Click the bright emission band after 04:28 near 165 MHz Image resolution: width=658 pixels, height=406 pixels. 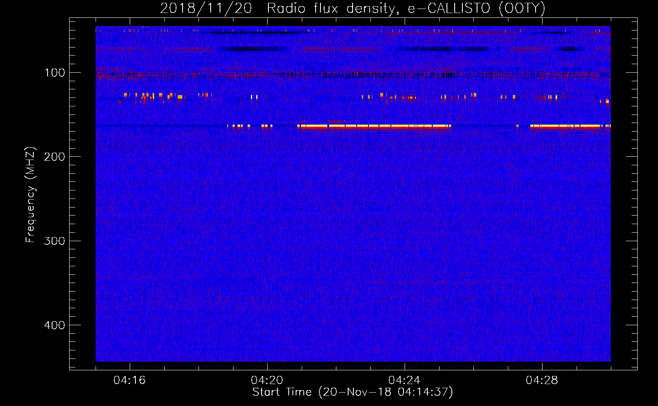point(570,126)
